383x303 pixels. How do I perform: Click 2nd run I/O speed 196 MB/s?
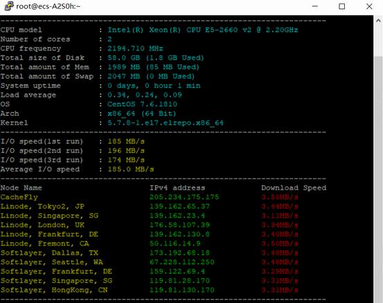(x=126, y=151)
